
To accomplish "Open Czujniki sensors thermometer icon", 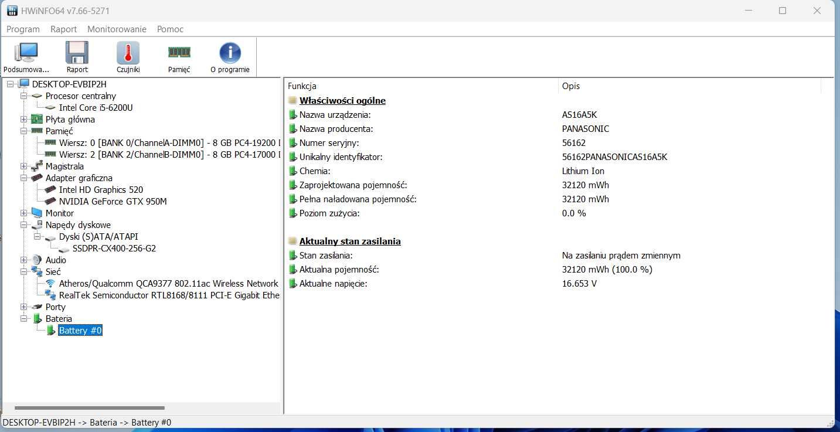I will pyautogui.click(x=128, y=53).
